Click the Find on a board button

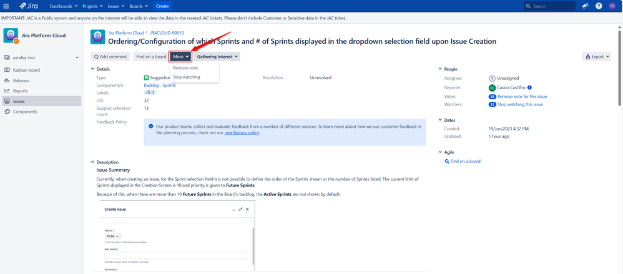[151, 57]
